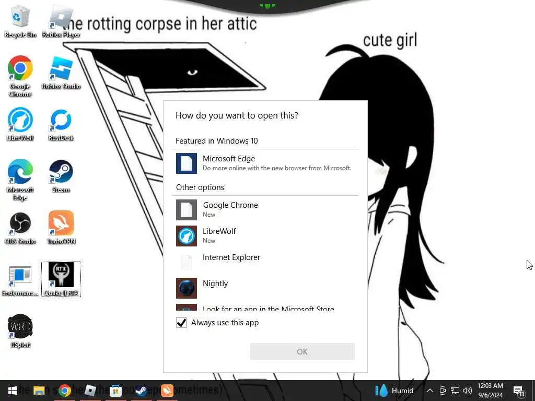Open Microsoft Store from the taskbar
This screenshot has height=401, width=535.
coord(115,391)
